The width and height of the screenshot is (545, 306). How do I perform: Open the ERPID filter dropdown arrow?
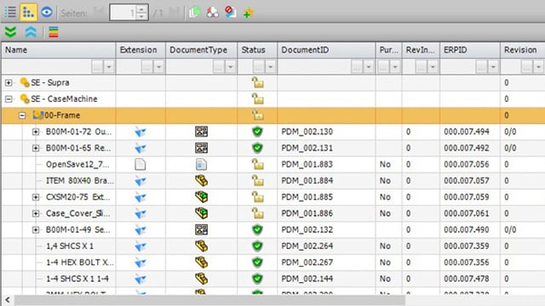click(x=493, y=66)
